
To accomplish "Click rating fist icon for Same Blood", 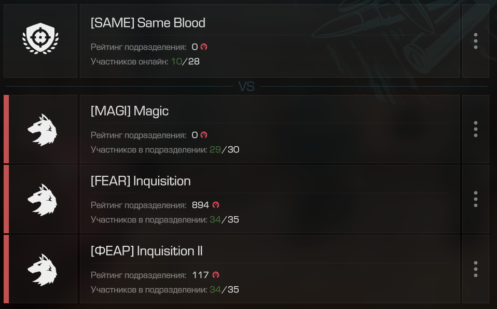I will click(204, 47).
